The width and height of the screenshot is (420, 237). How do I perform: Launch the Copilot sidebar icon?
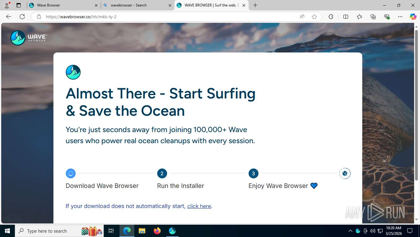[413, 17]
